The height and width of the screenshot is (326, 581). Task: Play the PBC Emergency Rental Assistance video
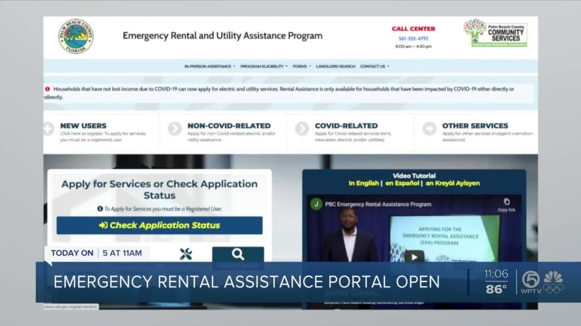coord(414,257)
